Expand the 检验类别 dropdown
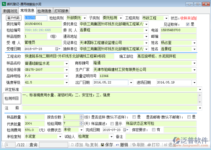The width and height of the screenshot is (211, 150). (85, 18)
